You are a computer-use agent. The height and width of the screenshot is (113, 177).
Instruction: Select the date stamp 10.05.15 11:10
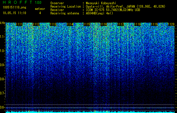(14, 13)
